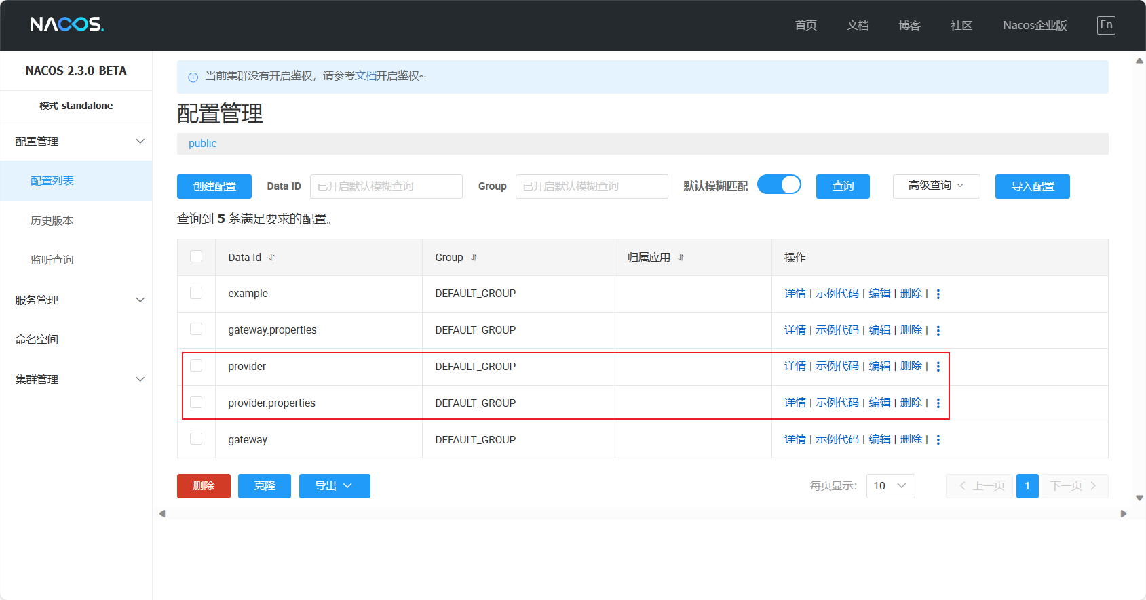Open more-actions dots for gateway row
Screen dimensions: 1146x600
coord(938,440)
